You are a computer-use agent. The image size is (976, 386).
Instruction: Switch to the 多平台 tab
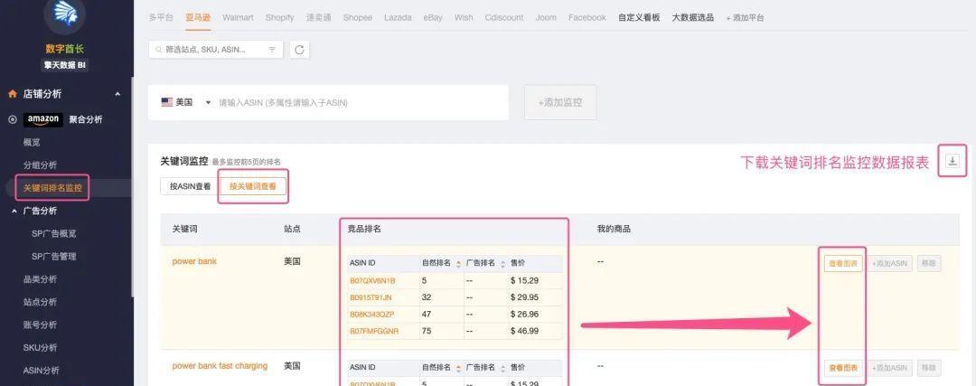point(161,17)
